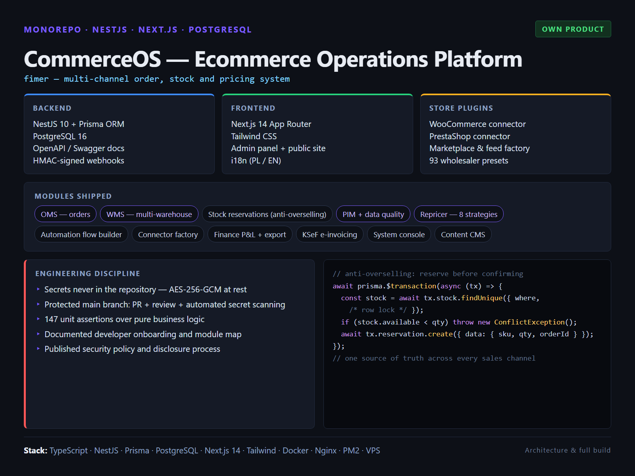Click Docker in the footer stack list

coord(295,451)
